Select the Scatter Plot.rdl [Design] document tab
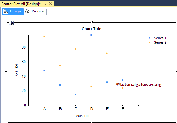Viewport: 177px width, 123px height. (x=27, y=4)
